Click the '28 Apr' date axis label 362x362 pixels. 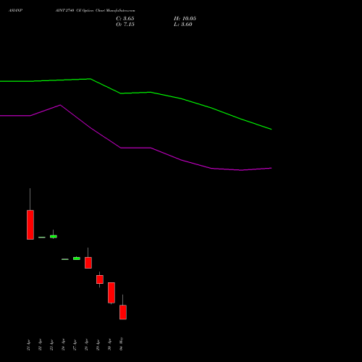tap(86, 345)
